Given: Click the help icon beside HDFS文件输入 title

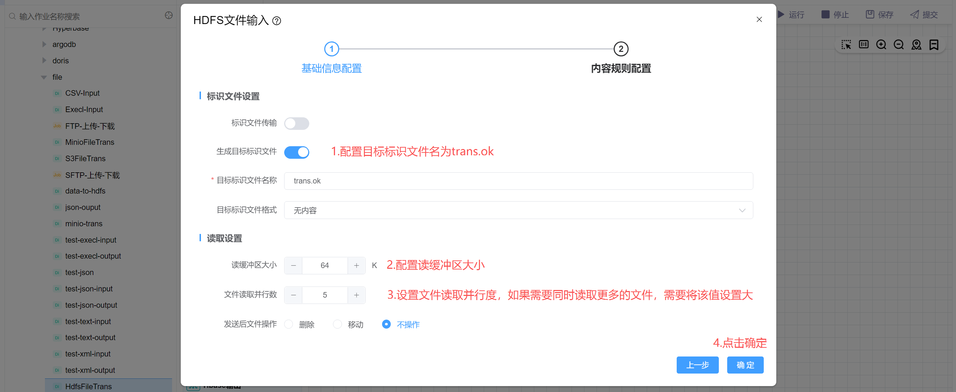Looking at the screenshot, I should 277,21.
